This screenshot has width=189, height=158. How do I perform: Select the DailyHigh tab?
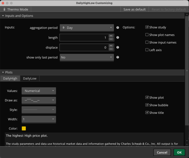click(10, 78)
